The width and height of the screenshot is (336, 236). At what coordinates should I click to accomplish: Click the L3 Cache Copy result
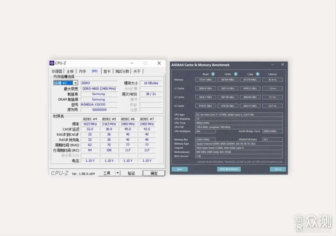tap(250, 106)
